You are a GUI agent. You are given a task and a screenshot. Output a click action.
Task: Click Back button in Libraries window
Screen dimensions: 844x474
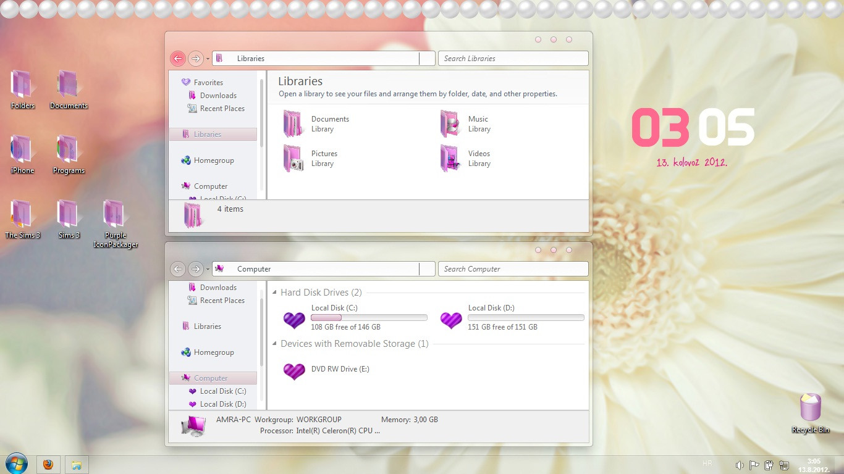coord(178,59)
